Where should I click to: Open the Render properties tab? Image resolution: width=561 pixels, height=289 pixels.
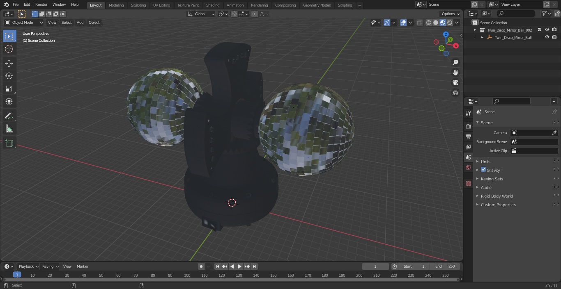468,126
